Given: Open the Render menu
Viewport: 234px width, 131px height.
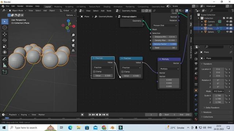Looking at the screenshot, I should (x=20, y=6).
